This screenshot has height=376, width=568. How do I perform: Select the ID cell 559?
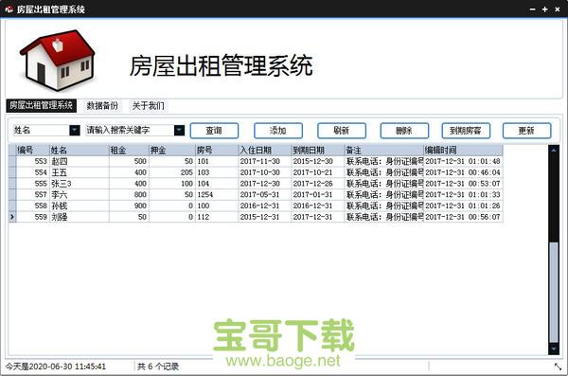click(32, 217)
